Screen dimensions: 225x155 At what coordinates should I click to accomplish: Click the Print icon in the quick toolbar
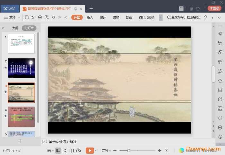40,17
